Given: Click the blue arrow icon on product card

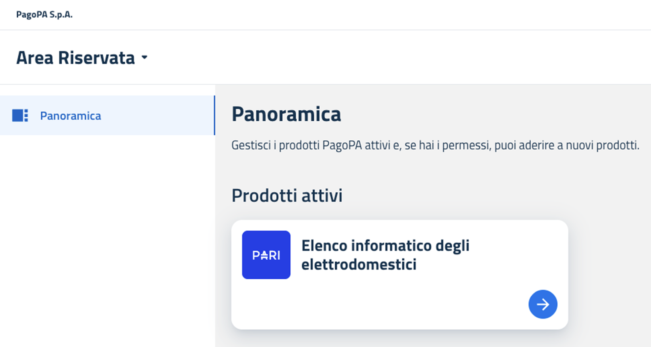Looking at the screenshot, I should tap(543, 304).
